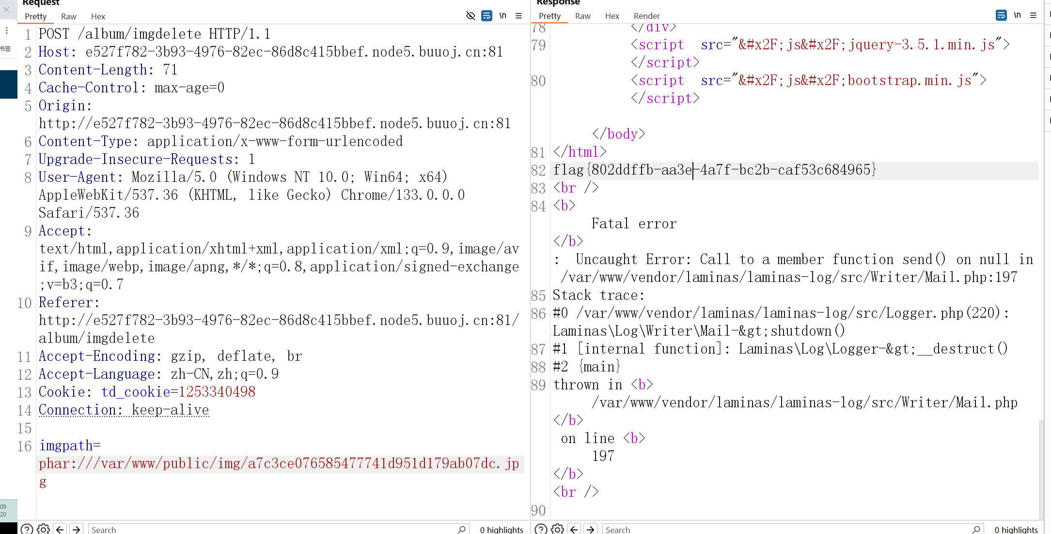
Task: Switch Request view to Hex tab
Action: coord(98,16)
